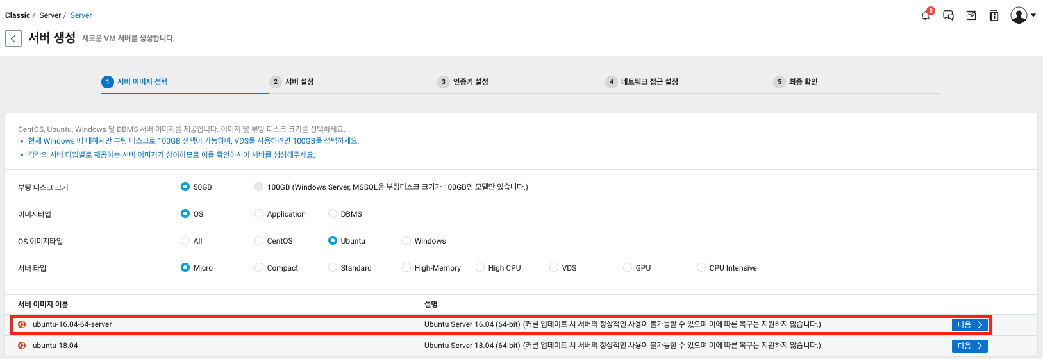1043x359 pixels.
Task: Open the chat support icon
Action: point(949,15)
